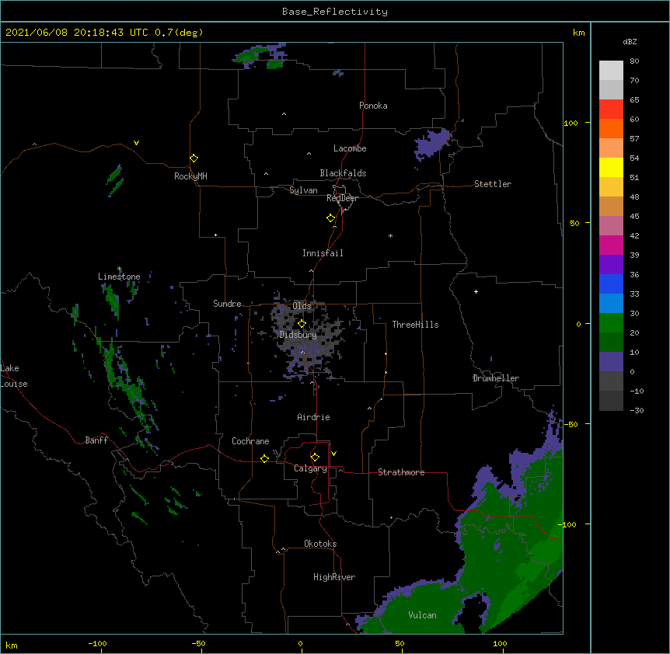
Task: Click the Sylvan label
Action: tap(303, 190)
